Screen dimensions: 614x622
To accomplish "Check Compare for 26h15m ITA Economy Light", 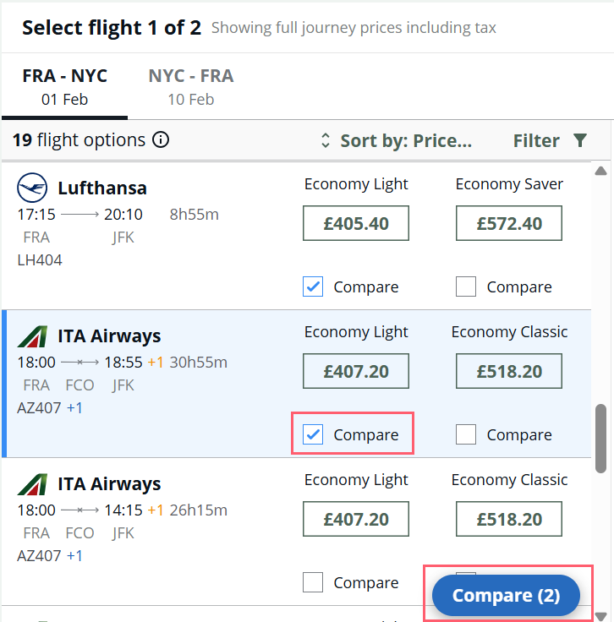I will [313, 582].
